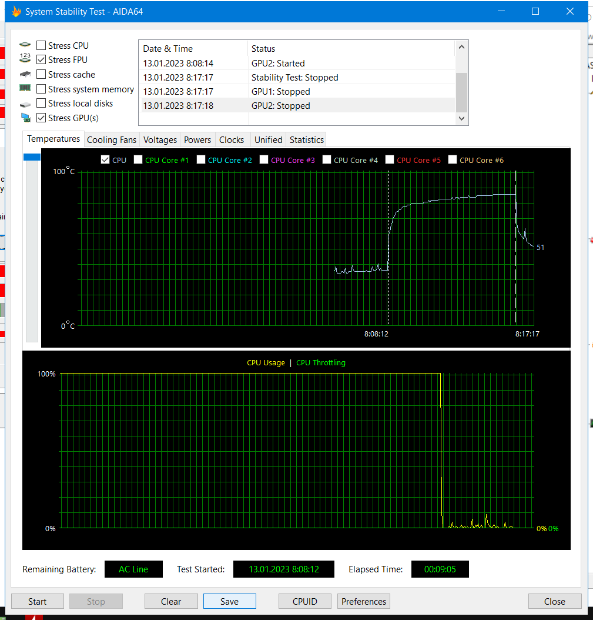This screenshot has width=593, height=620.
Task: Enable Stress system memory
Action: pos(41,89)
